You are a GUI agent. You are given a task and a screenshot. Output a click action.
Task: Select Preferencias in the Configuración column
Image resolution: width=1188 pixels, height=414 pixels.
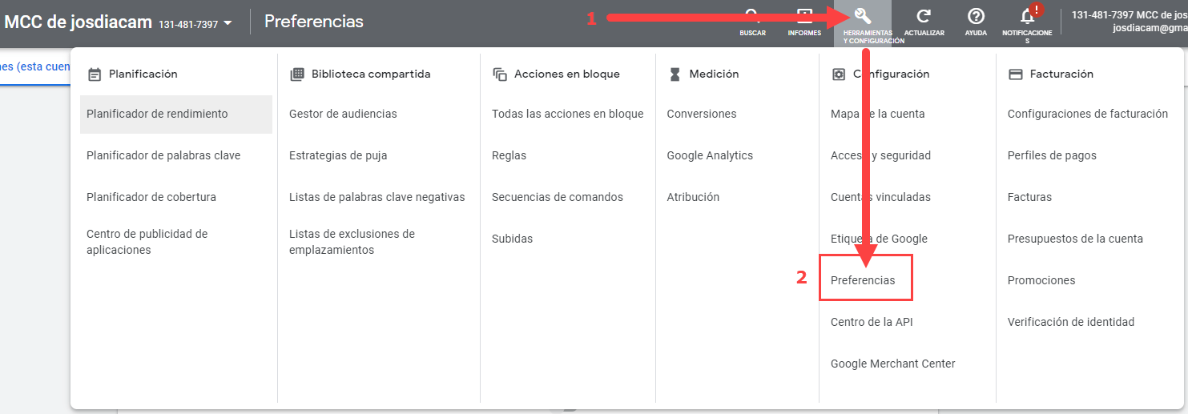pyautogui.click(x=863, y=280)
